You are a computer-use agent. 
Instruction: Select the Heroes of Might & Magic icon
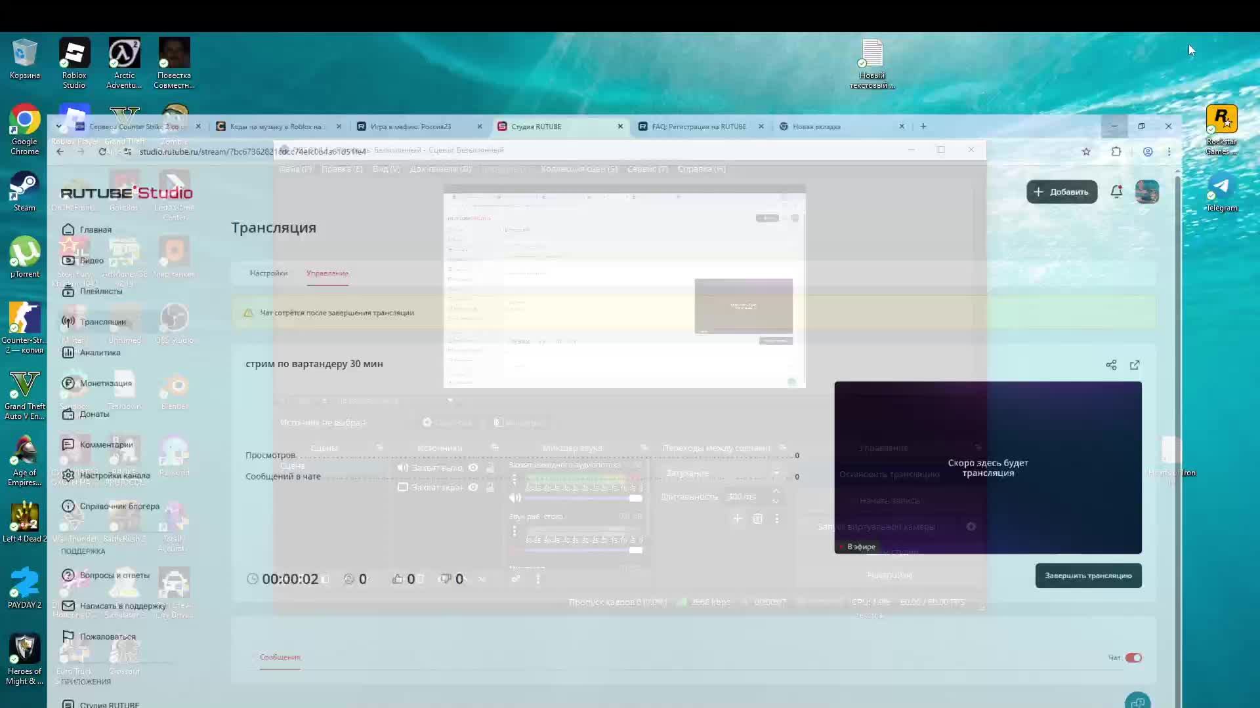25,659
